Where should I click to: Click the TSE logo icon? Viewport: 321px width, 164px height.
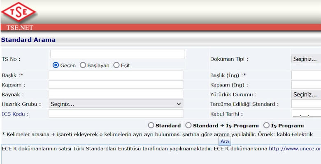[19, 12]
